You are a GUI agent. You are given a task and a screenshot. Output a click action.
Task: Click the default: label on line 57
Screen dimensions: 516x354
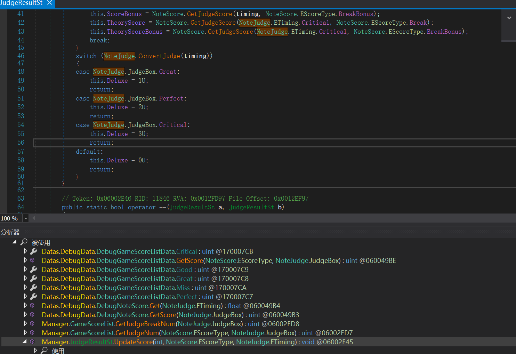click(x=89, y=152)
